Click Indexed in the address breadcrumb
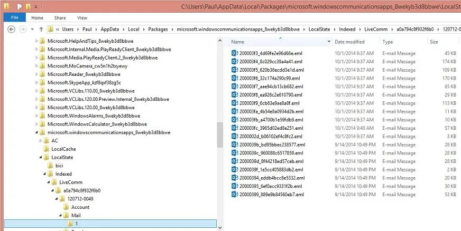 point(347,30)
